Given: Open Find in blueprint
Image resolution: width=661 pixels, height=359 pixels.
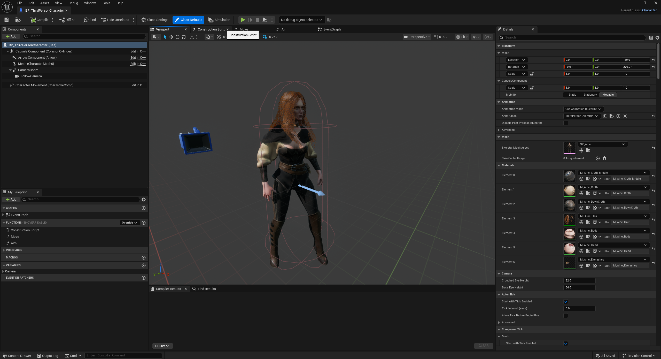Looking at the screenshot, I should [90, 20].
